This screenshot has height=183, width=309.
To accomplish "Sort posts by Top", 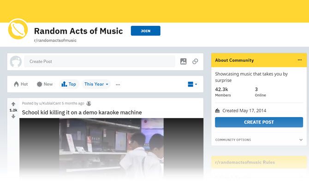I will coord(69,84).
